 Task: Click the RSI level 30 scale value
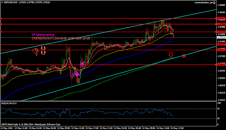(x=218, y=118)
